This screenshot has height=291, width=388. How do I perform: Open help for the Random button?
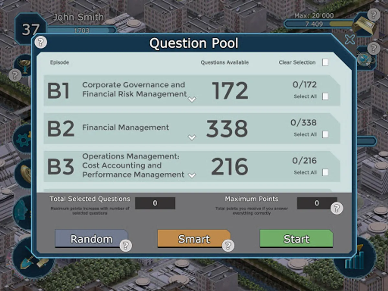coord(125,246)
